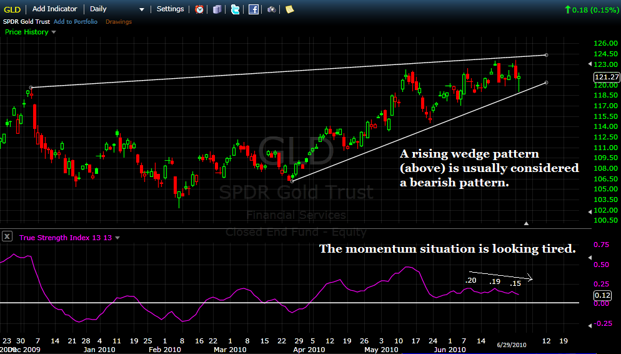Open the yellow sticky note icon

pyautogui.click(x=289, y=9)
